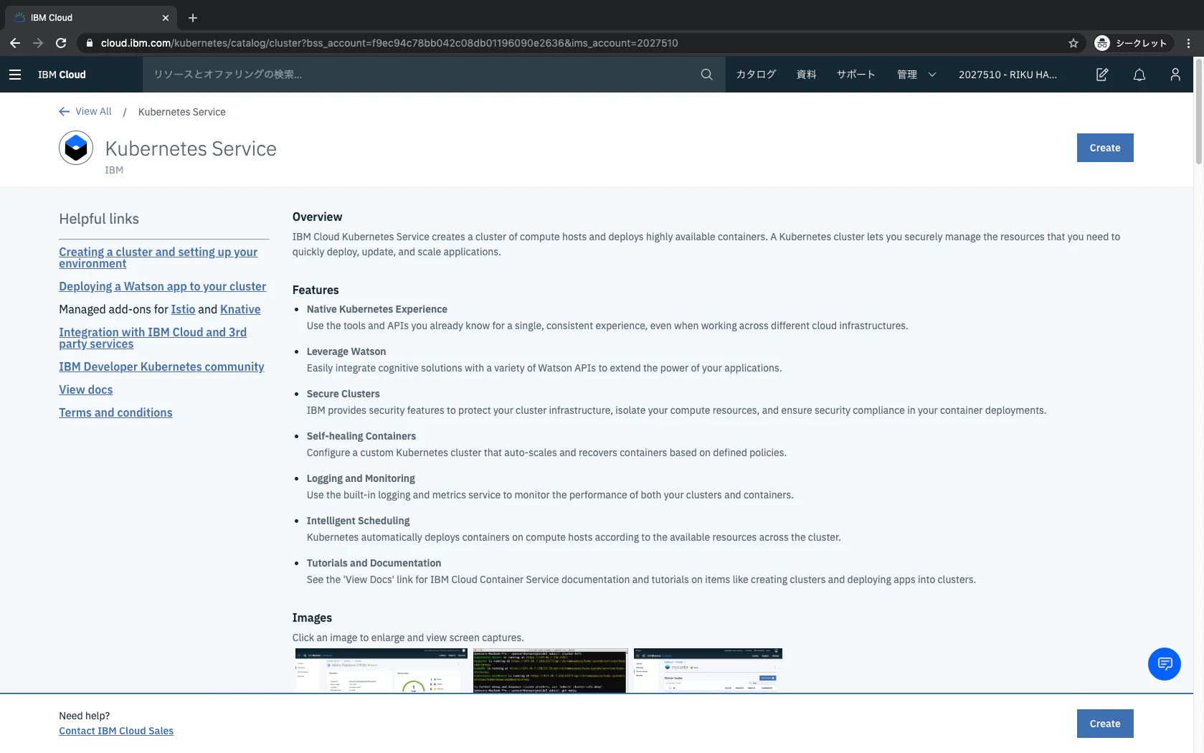The image size is (1204, 753).
Task: Click the search magnifier icon
Action: click(706, 75)
